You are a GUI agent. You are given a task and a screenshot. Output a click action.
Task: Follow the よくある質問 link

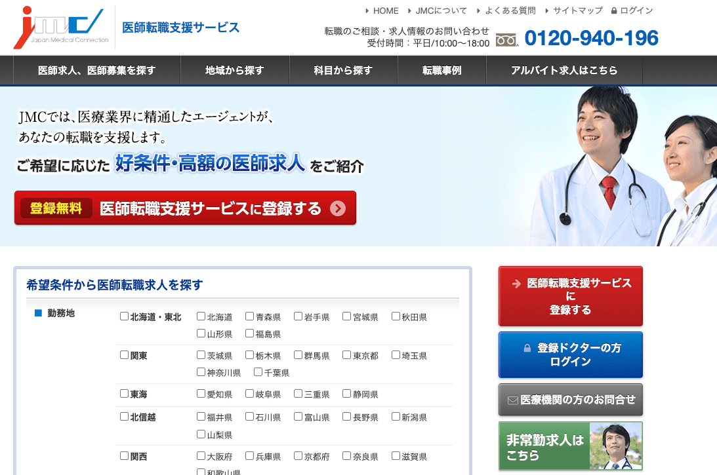(510, 10)
